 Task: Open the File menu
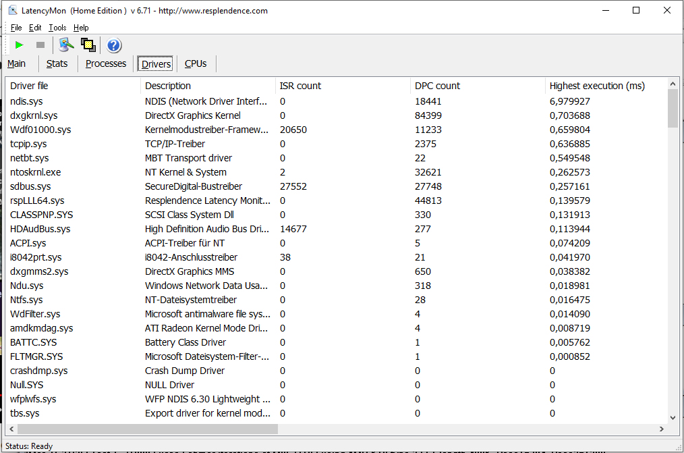click(16, 28)
